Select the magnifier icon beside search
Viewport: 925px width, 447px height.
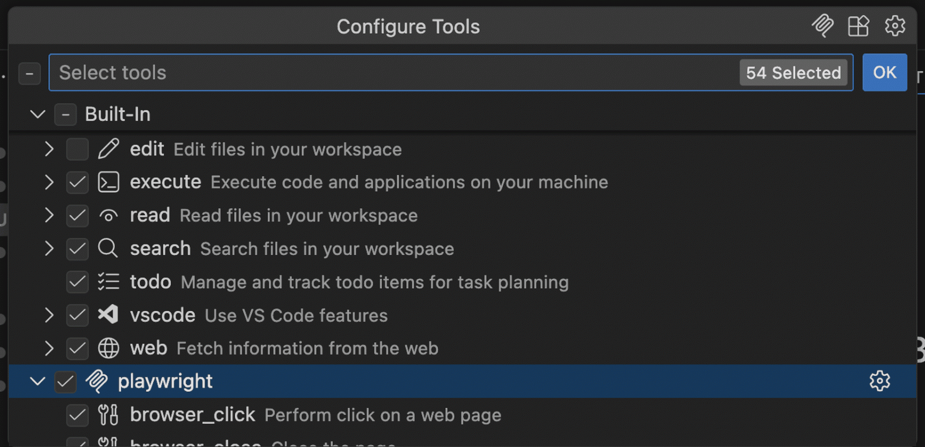109,248
